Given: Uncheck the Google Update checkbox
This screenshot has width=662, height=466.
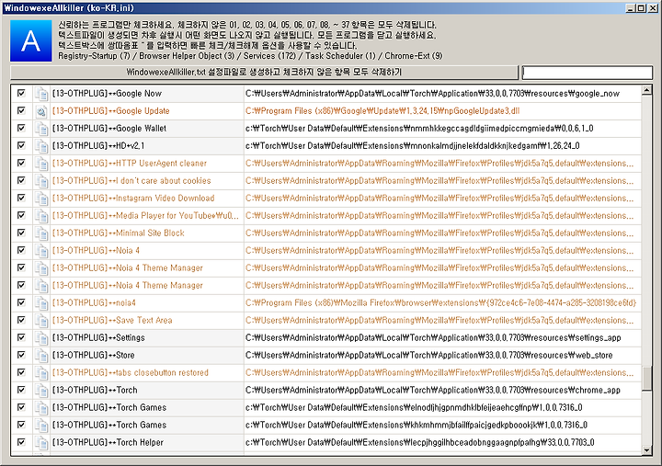Looking at the screenshot, I should tap(21, 110).
